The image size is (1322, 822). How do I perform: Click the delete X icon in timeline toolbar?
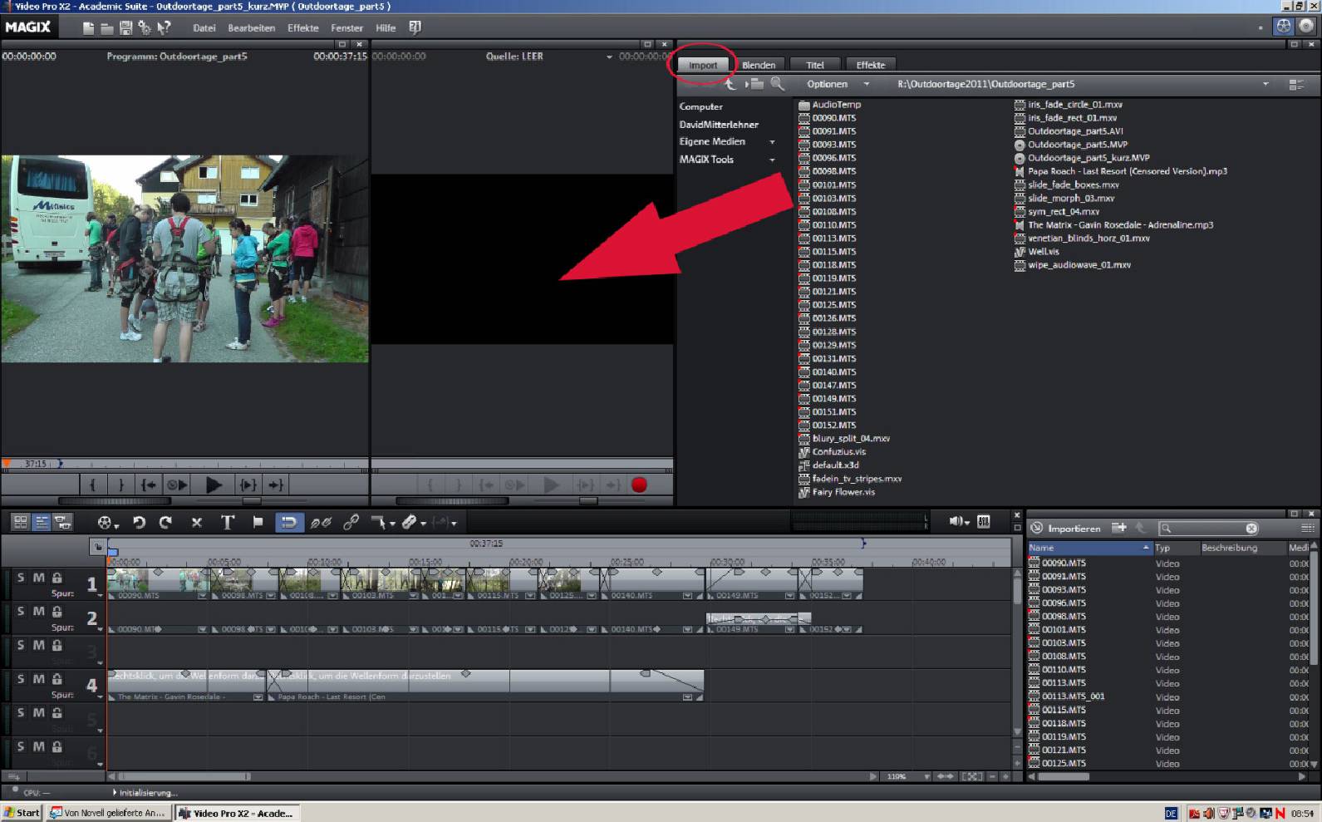point(197,522)
